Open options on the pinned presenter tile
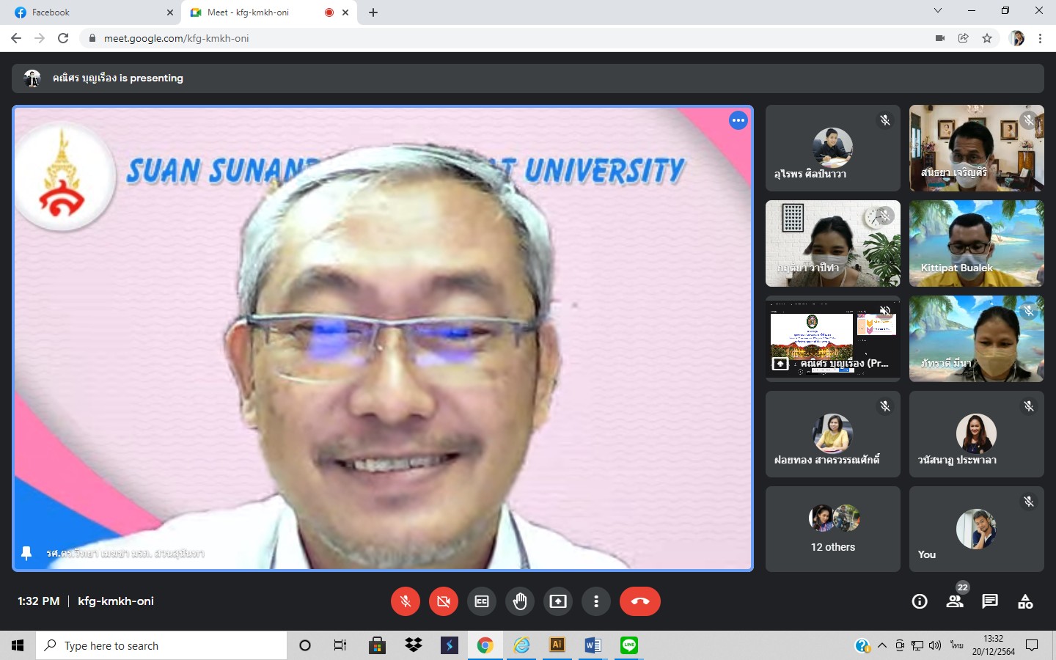This screenshot has width=1056, height=660. (738, 120)
